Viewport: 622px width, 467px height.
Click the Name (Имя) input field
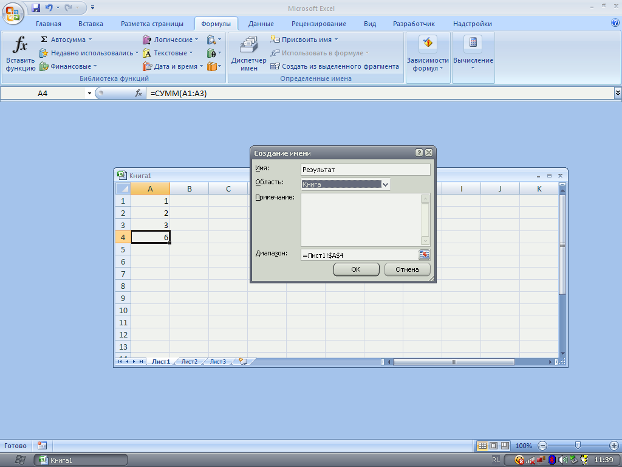pyautogui.click(x=365, y=170)
